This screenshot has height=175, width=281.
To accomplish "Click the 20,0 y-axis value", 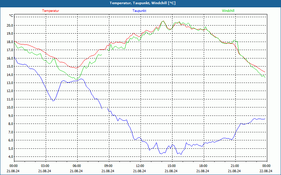I will click(10, 25).
